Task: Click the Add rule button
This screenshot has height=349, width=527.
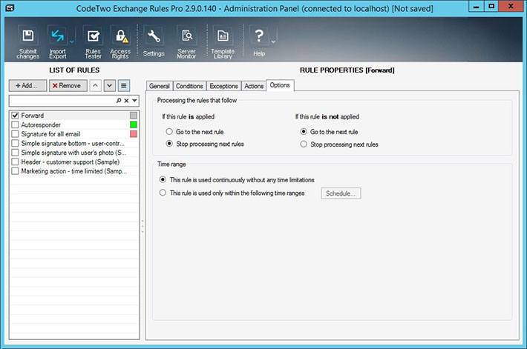Action: click(27, 85)
